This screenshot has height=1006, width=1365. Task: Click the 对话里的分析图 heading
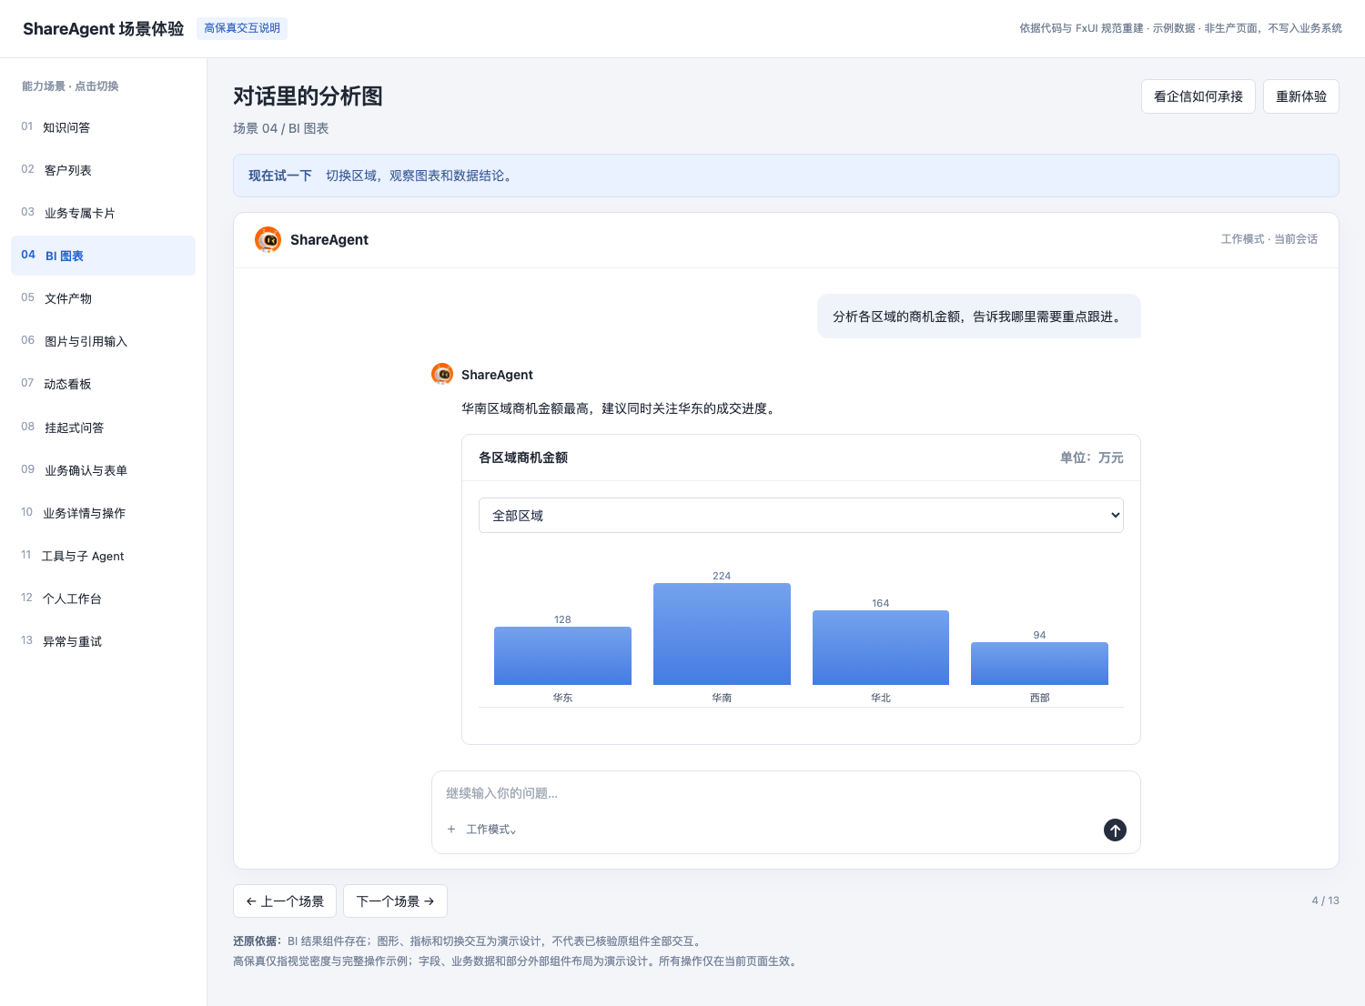click(x=308, y=96)
